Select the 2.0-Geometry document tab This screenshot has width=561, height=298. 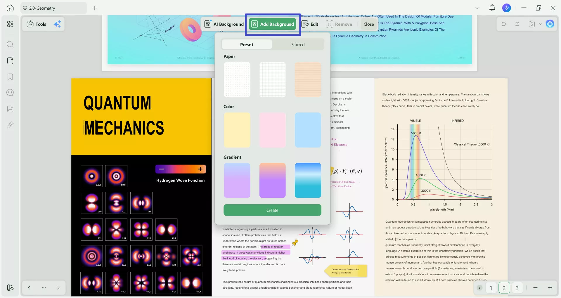(54, 8)
